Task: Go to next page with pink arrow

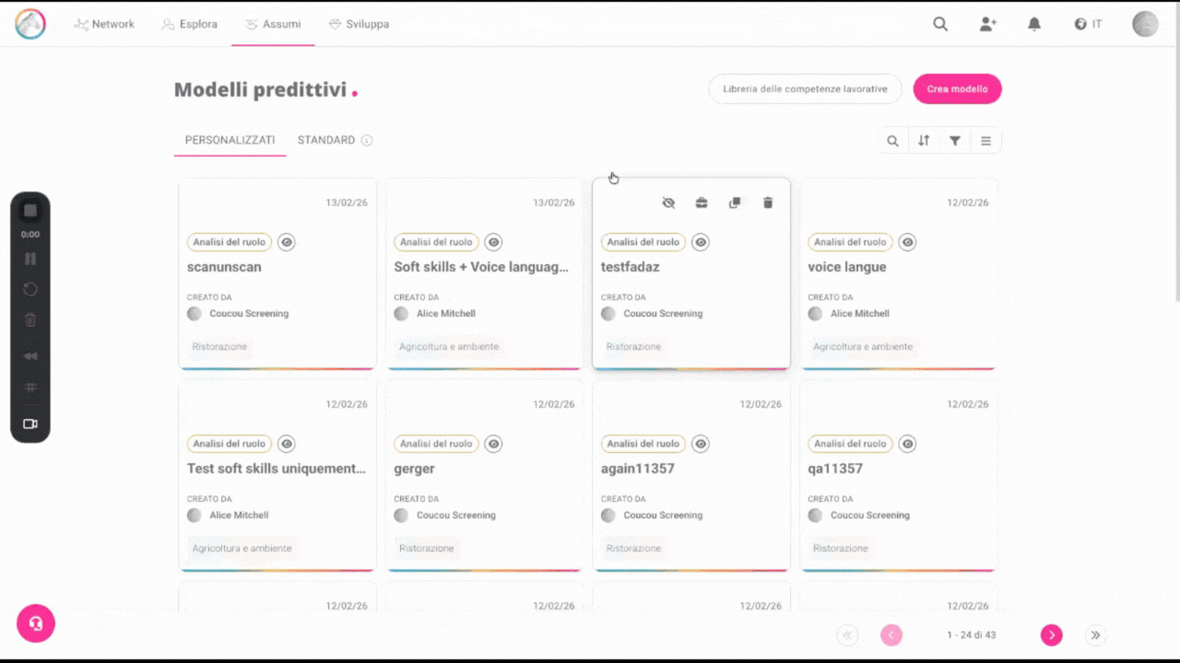Action: pos(1051,634)
